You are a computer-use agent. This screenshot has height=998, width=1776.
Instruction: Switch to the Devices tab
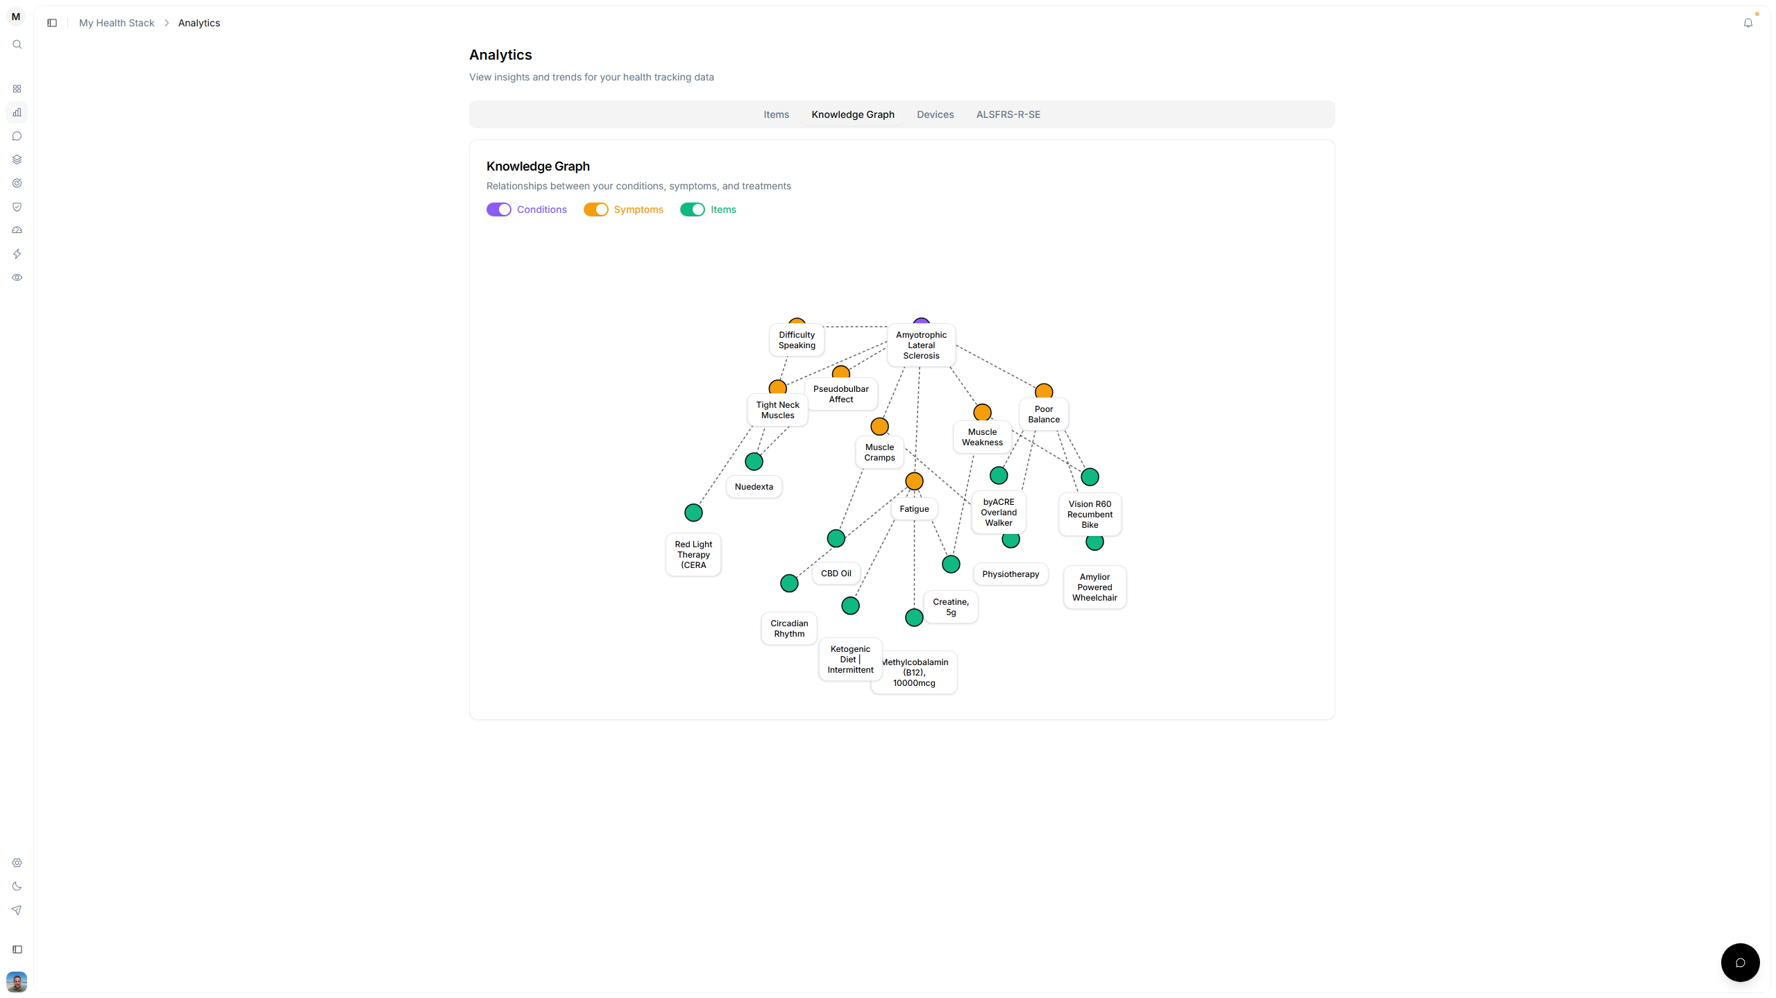(x=935, y=114)
